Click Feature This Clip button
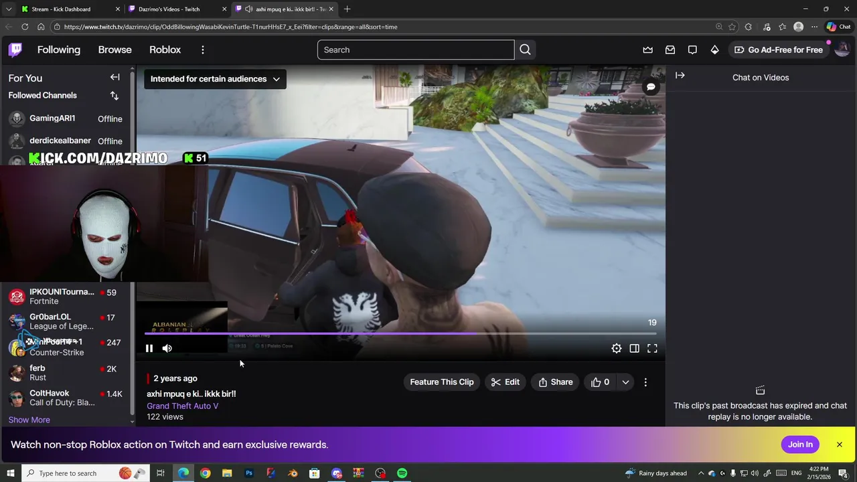The height and width of the screenshot is (482, 857). point(441,382)
